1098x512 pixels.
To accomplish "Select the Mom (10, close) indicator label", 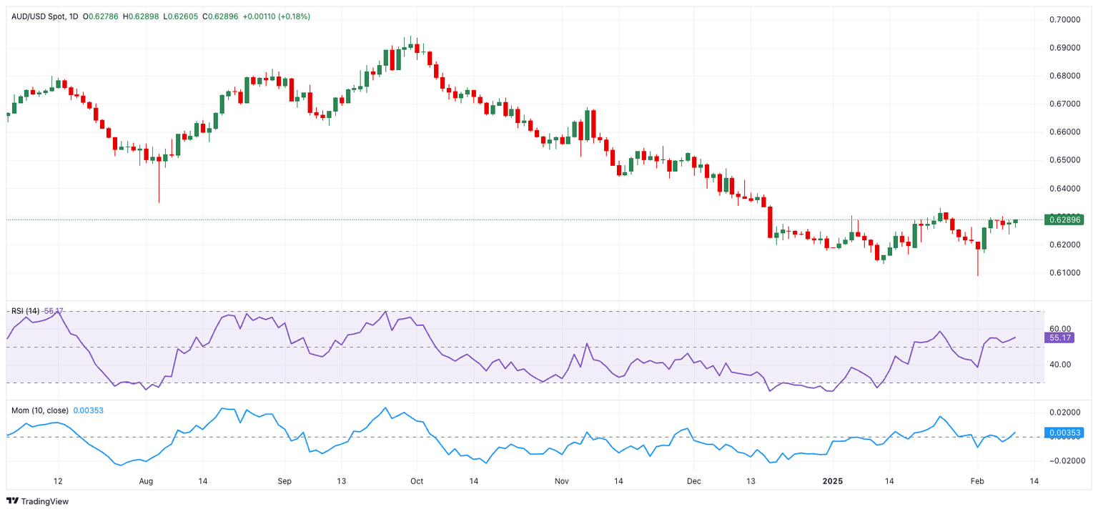I will click(x=40, y=410).
